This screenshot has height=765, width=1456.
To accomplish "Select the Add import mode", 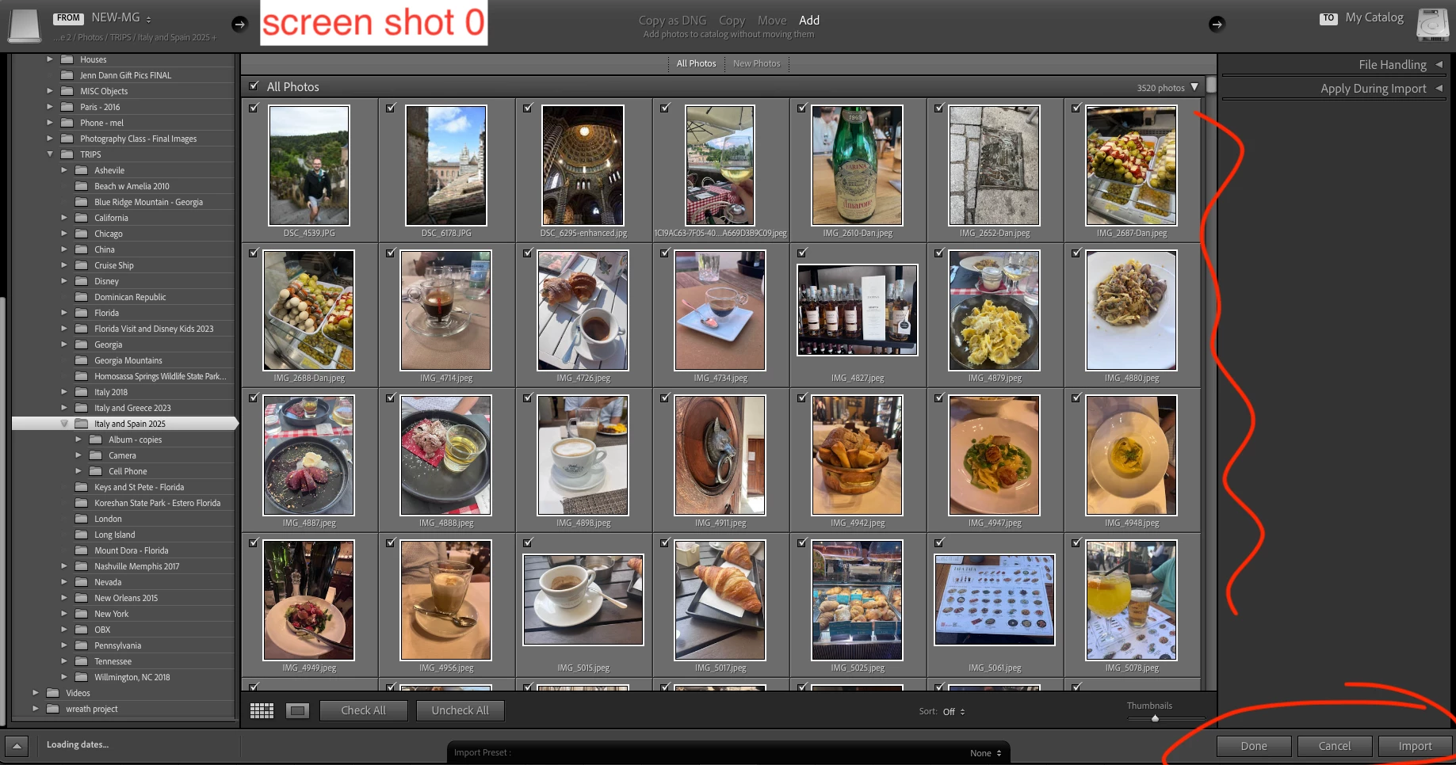I will tap(809, 21).
